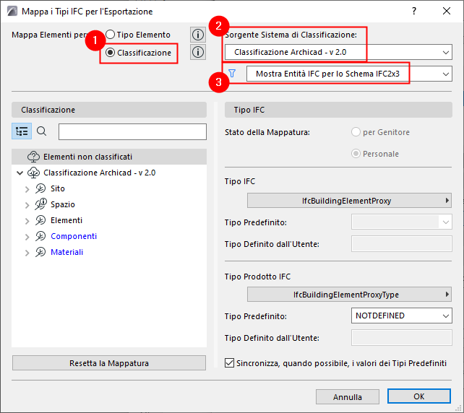Open Tipo Predefinito dropdown under Tipo IFC
The height and width of the screenshot is (413, 464).
click(x=402, y=222)
